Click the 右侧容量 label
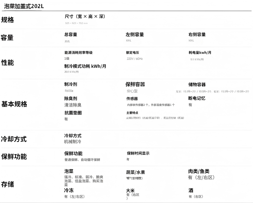253x203 pixels. click(x=197, y=34)
